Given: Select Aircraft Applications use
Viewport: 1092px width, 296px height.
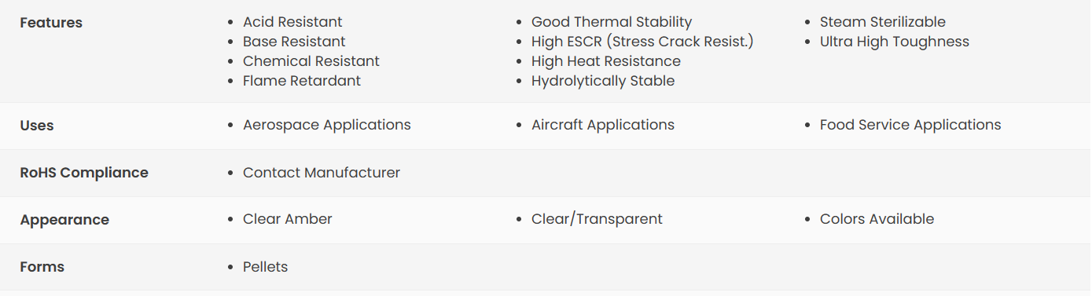Looking at the screenshot, I should pos(603,125).
